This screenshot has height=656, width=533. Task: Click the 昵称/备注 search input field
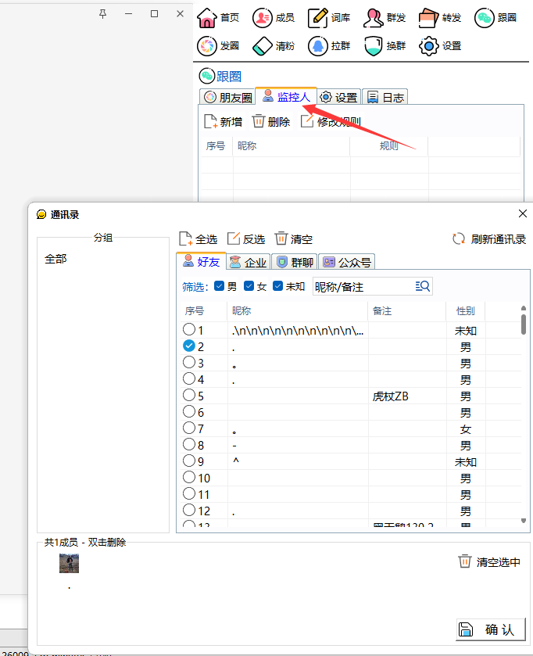(x=363, y=286)
